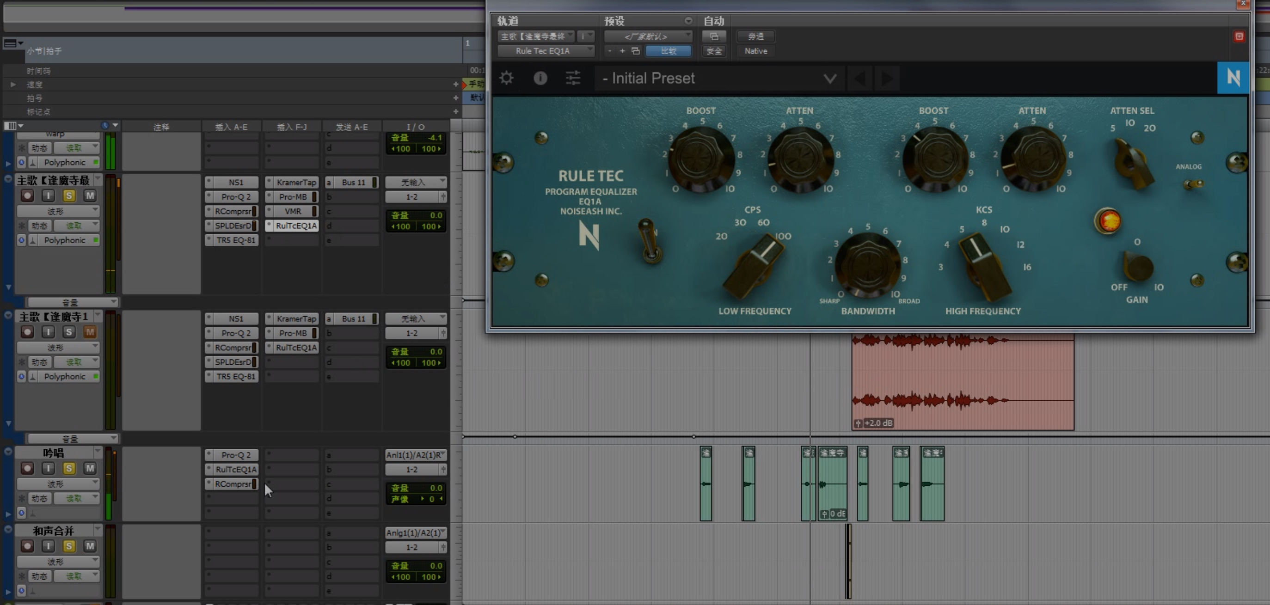Click the low frequency BOOST knob

tap(700, 159)
